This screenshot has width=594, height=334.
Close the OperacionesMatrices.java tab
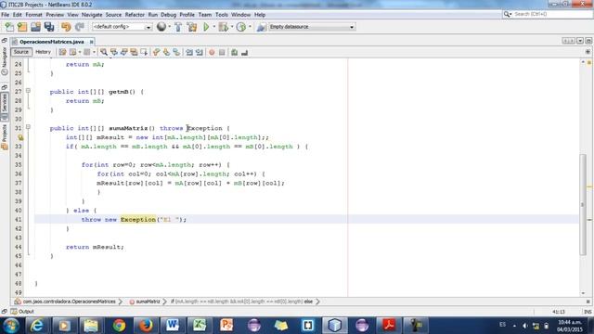91,42
